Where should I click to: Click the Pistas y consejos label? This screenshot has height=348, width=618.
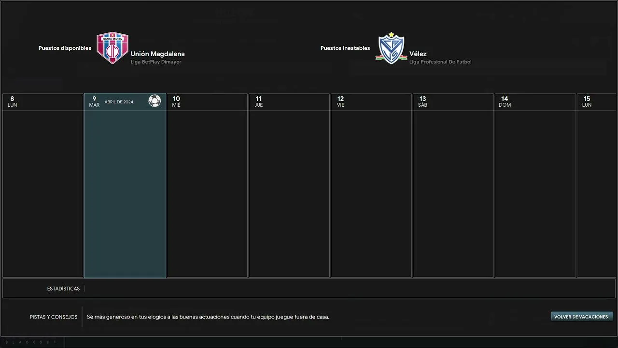click(54, 317)
